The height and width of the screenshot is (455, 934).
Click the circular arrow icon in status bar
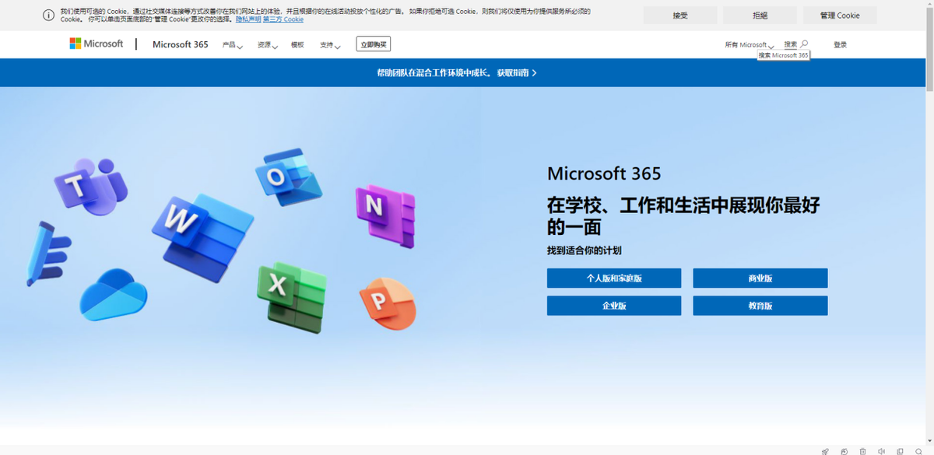coord(844,450)
